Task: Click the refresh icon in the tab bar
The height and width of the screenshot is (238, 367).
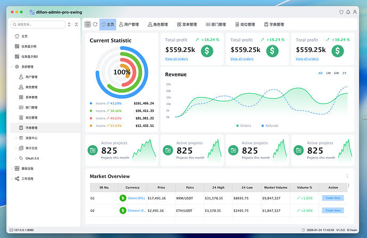Action: click(95, 24)
